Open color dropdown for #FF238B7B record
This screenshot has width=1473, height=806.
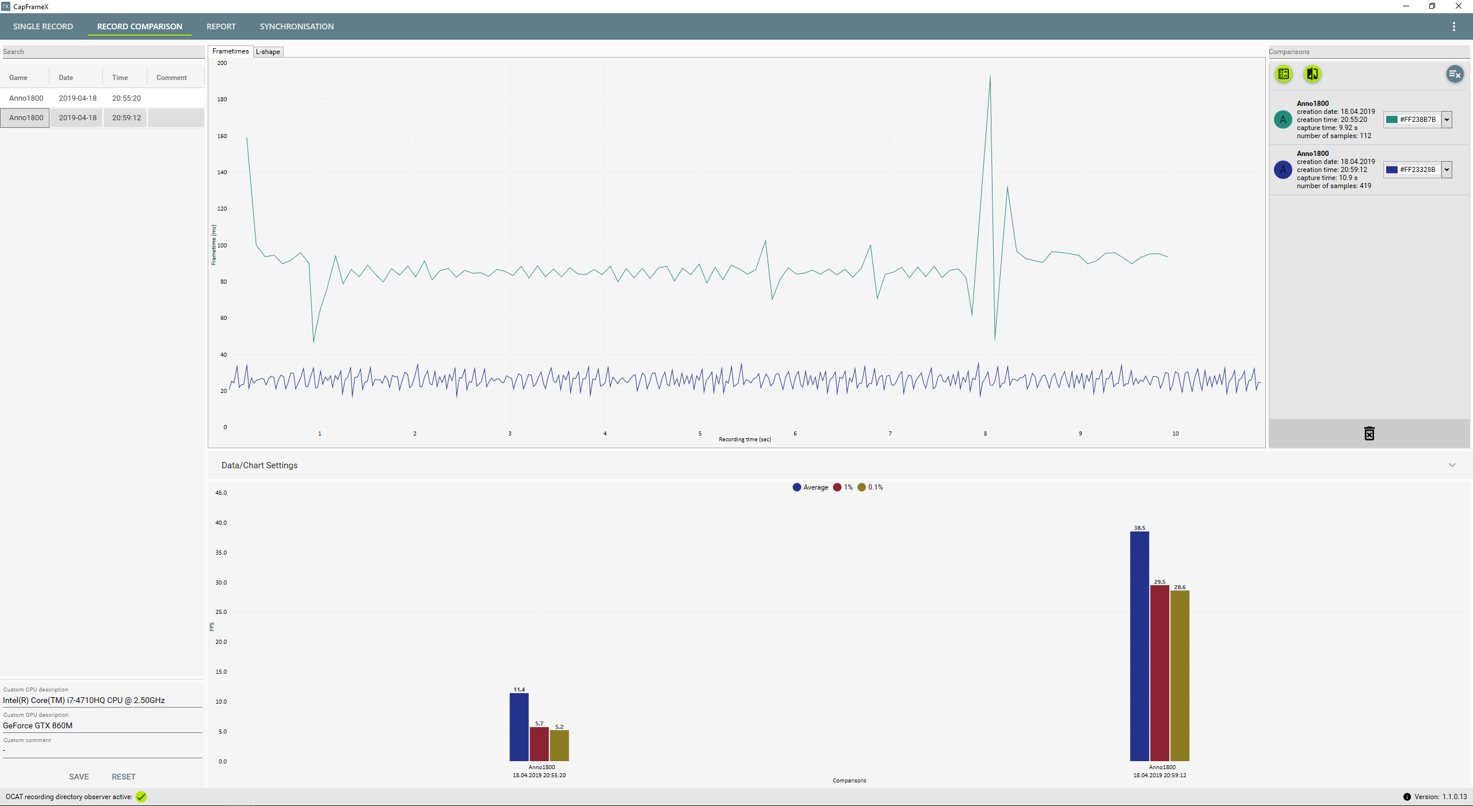(1447, 120)
